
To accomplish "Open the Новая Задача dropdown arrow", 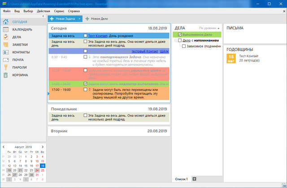I will click(79, 19).
